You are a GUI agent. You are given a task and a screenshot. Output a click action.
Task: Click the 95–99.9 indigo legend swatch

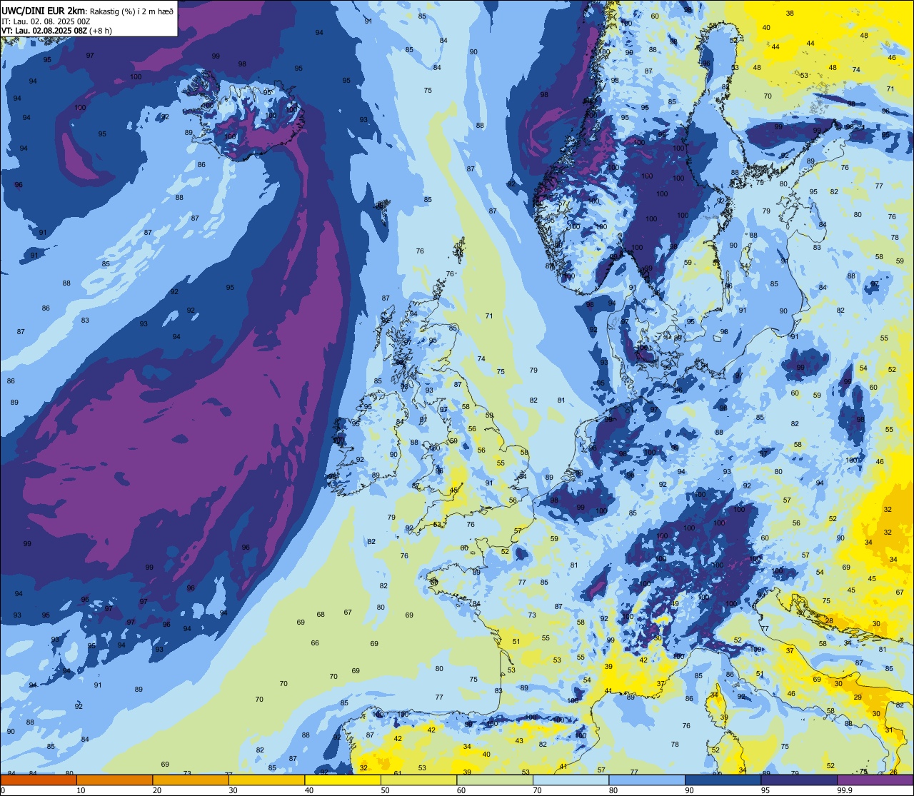pyautogui.click(x=799, y=780)
